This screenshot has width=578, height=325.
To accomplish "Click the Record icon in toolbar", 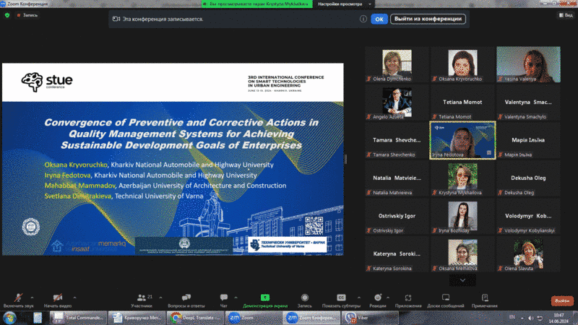I will click(x=304, y=298).
